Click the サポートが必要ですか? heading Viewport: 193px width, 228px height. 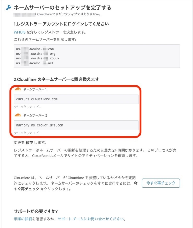pyautogui.click(x=36, y=211)
